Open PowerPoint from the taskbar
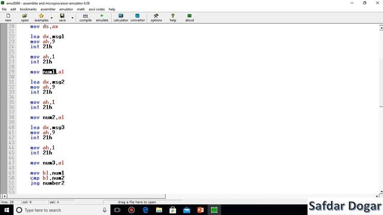Screen dimensions: 383x215 pyautogui.click(x=200, y=210)
